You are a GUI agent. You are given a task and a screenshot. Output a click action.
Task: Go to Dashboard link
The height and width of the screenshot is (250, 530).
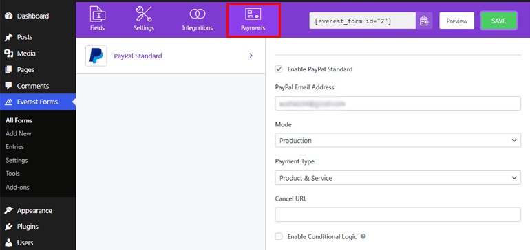coord(33,16)
